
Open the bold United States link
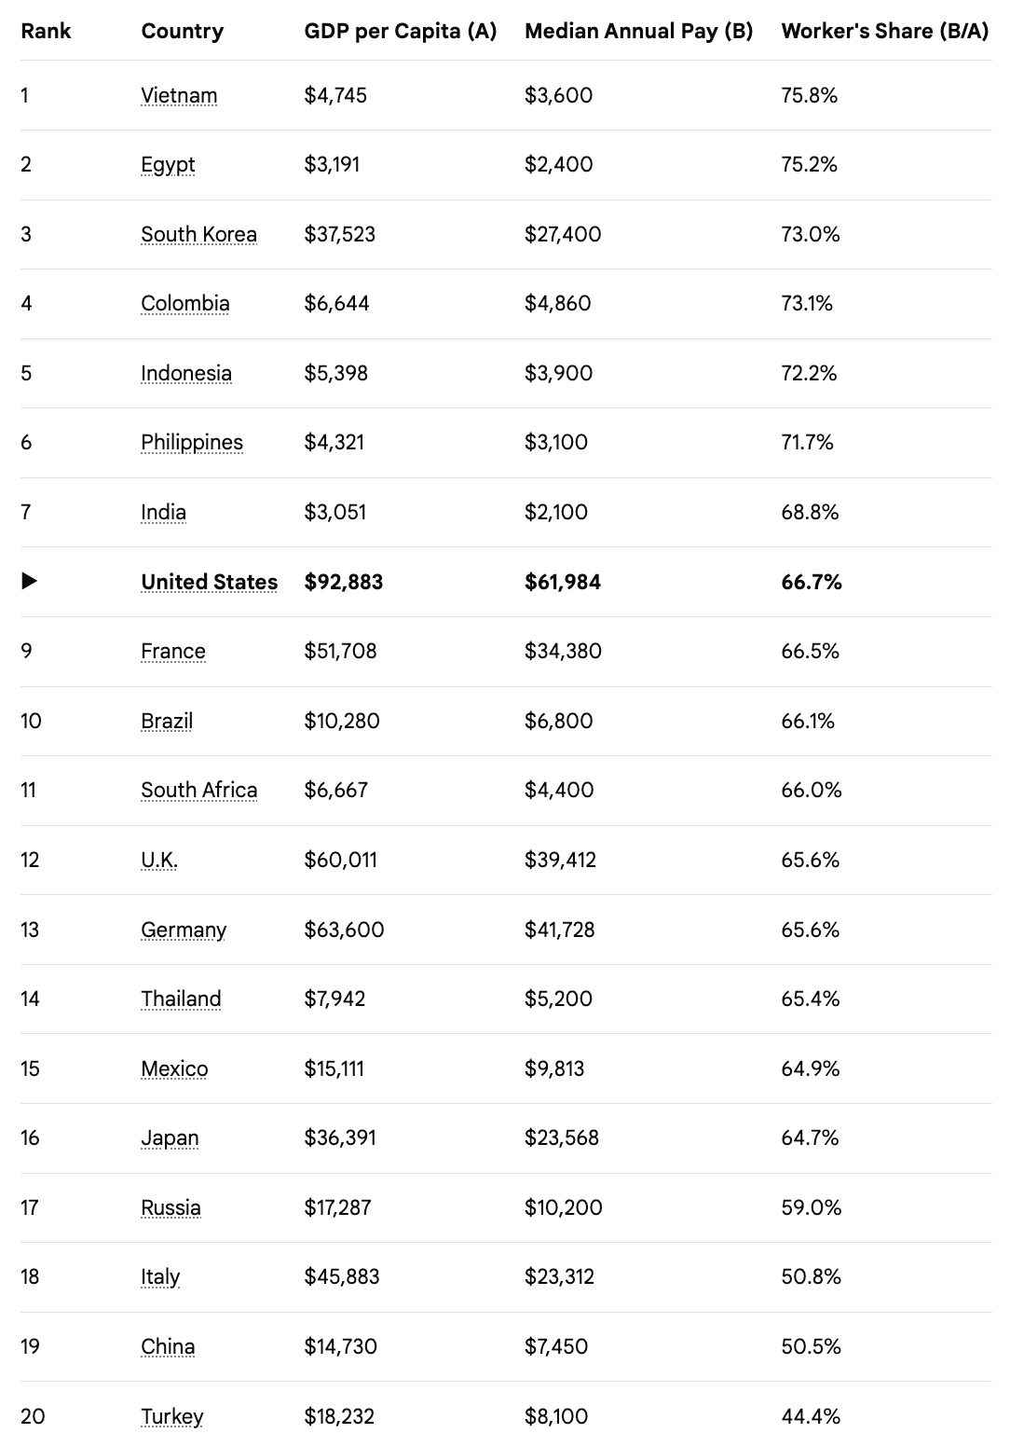pyautogui.click(x=209, y=582)
